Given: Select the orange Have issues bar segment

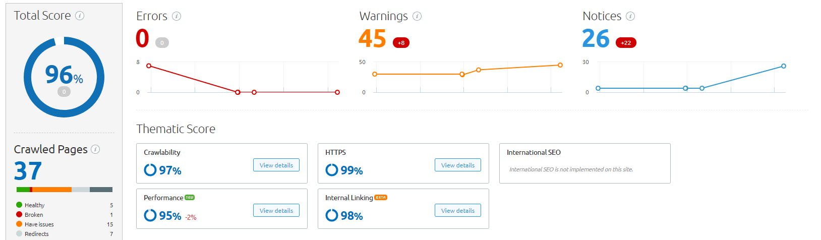Looking at the screenshot, I should (x=52, y=190).
